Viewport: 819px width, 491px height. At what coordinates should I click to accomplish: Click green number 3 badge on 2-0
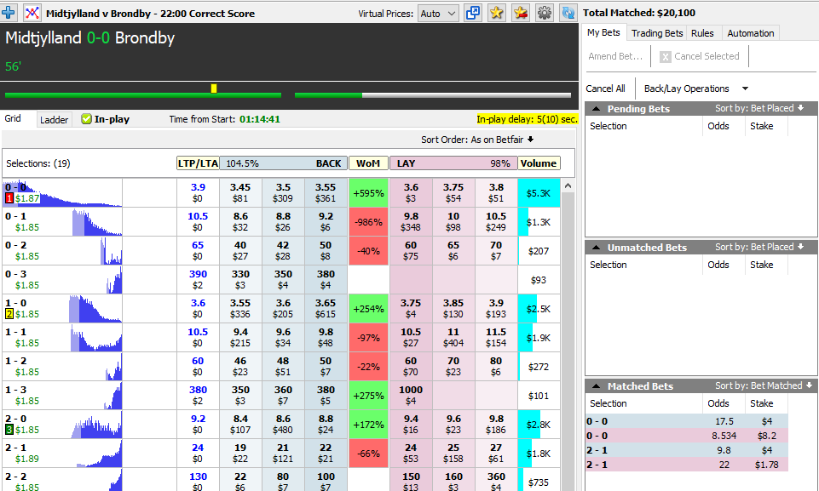(x=9, y=430)
